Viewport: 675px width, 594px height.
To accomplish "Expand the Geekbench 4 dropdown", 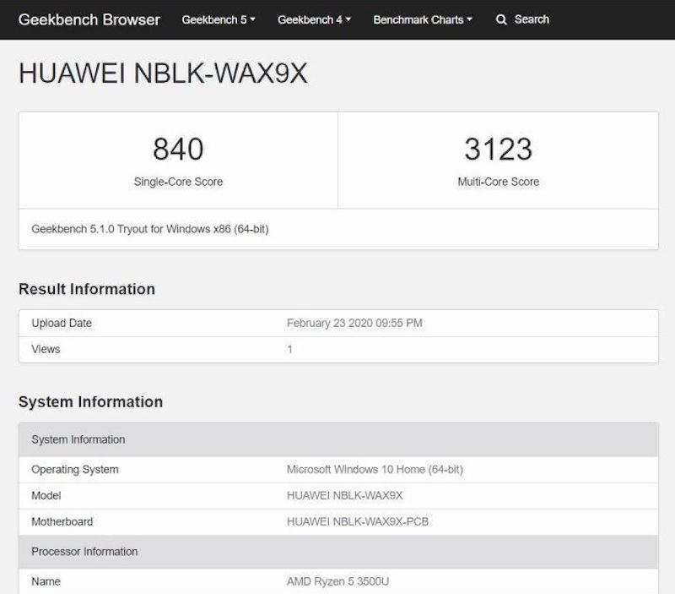I will pyautogui.click(x=314, y=19).
